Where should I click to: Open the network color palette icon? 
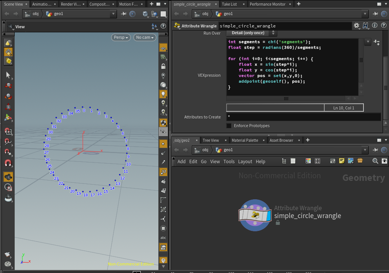pos(308,161)
